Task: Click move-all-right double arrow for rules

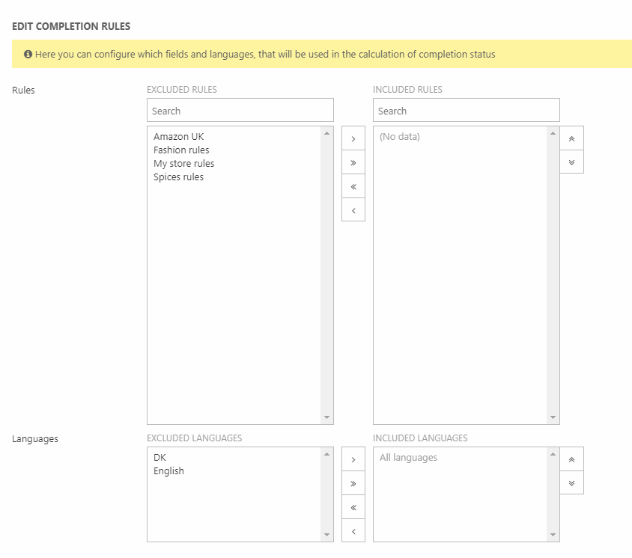Action: 353,162
